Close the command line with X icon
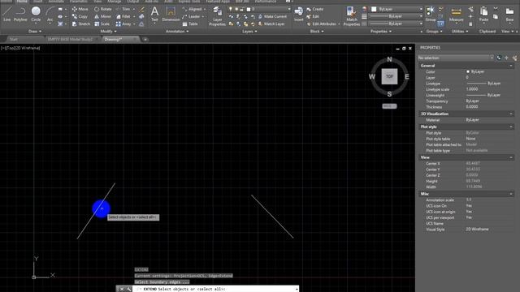This screenshot has width=520, height=292. tap(122, 289)
